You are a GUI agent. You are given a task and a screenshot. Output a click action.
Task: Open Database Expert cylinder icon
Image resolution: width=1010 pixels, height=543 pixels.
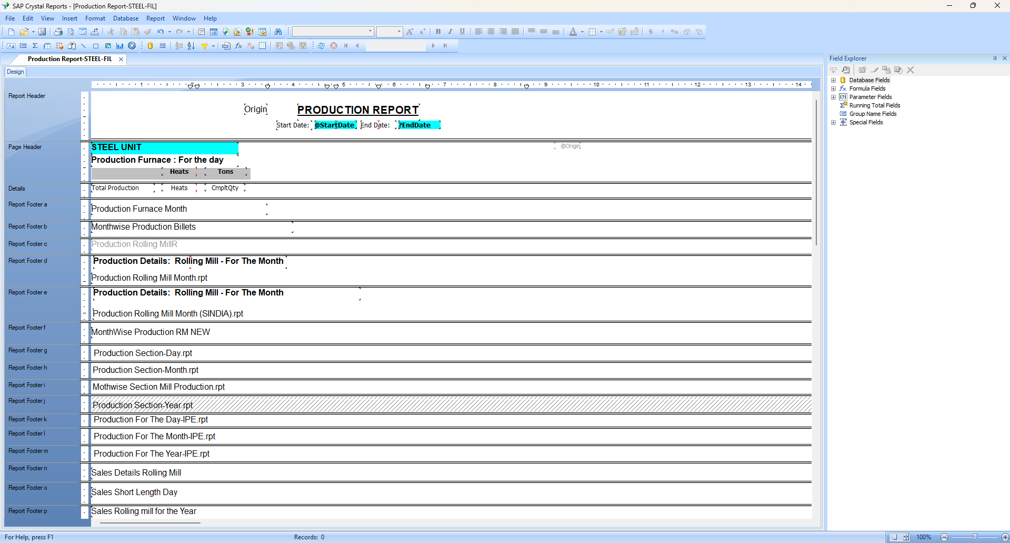[151, 46]
